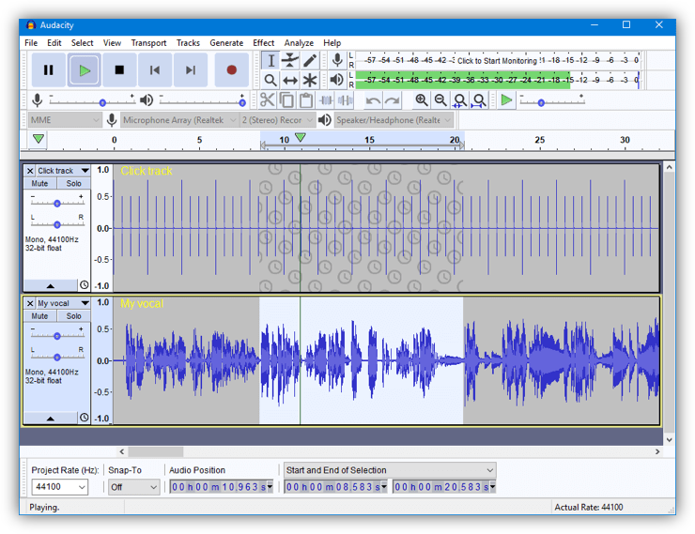Image resolution: width=695 pixels, height=534 pixels.
Task: Adjust the playback volume slider
Action: [202, 101]
